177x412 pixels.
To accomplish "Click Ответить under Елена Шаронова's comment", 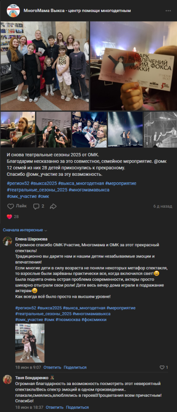I will pyautogui.click(x=52, y=367).
